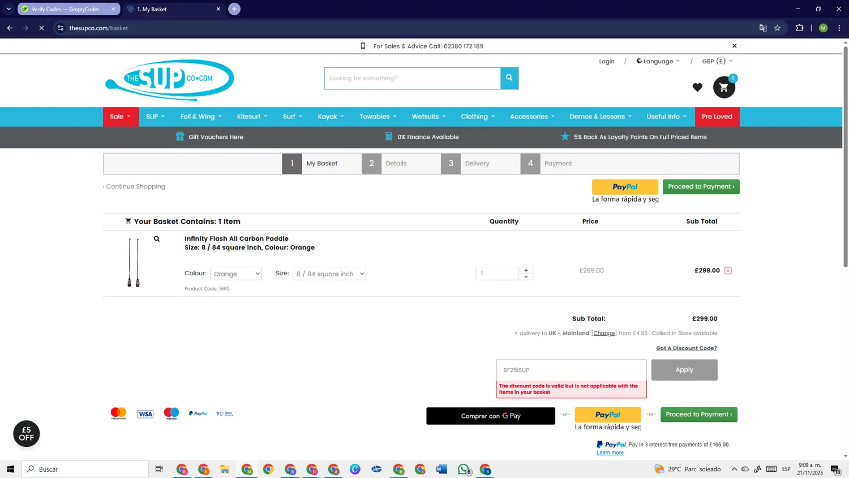Viewport: 849px width, 478px height.
Task: Remove paddle from basket with red X
Action: pos(728,271)
